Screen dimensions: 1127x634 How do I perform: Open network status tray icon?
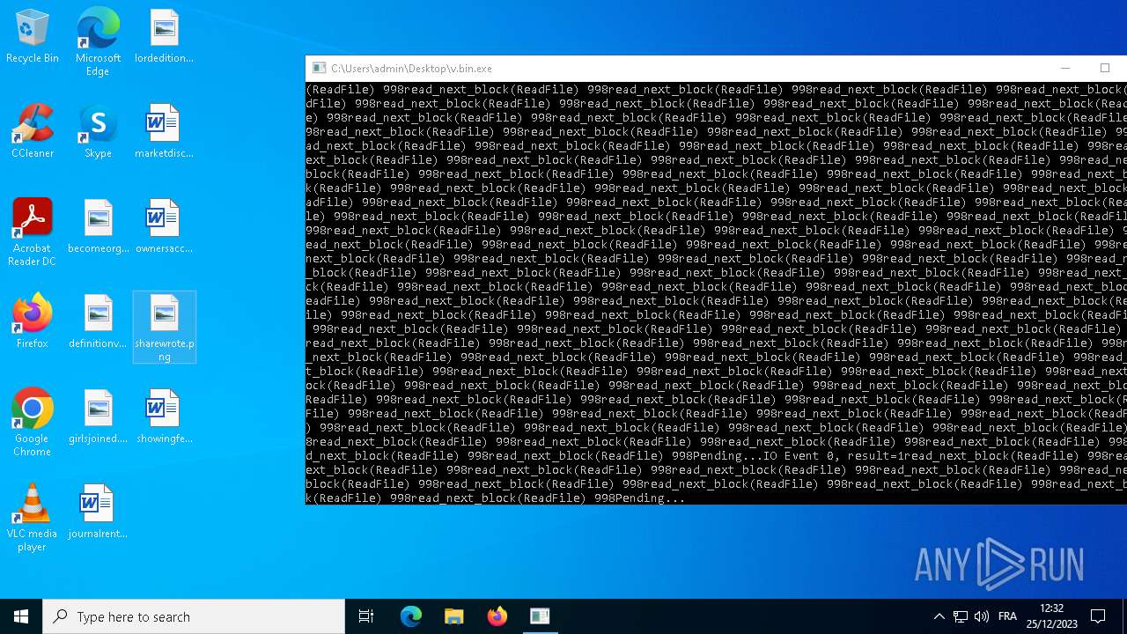961,616
